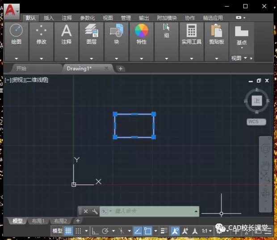This screenshot has width=277, height=240.
Task: Click the customize wrench icon on command line
Action: click(x=94, y=211)
